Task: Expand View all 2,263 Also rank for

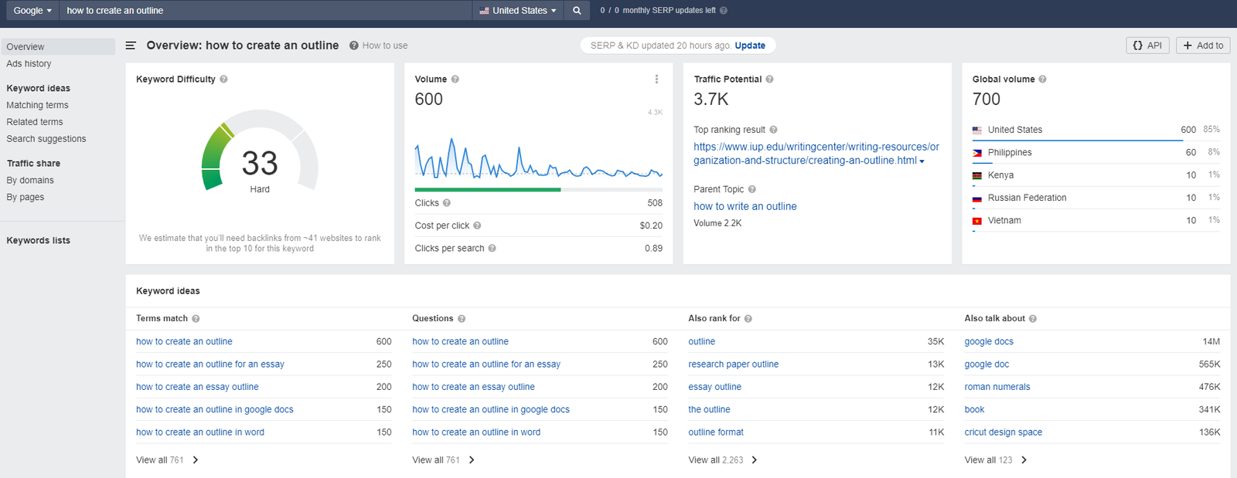Action: pyautogui.click(x=723, y=459)
